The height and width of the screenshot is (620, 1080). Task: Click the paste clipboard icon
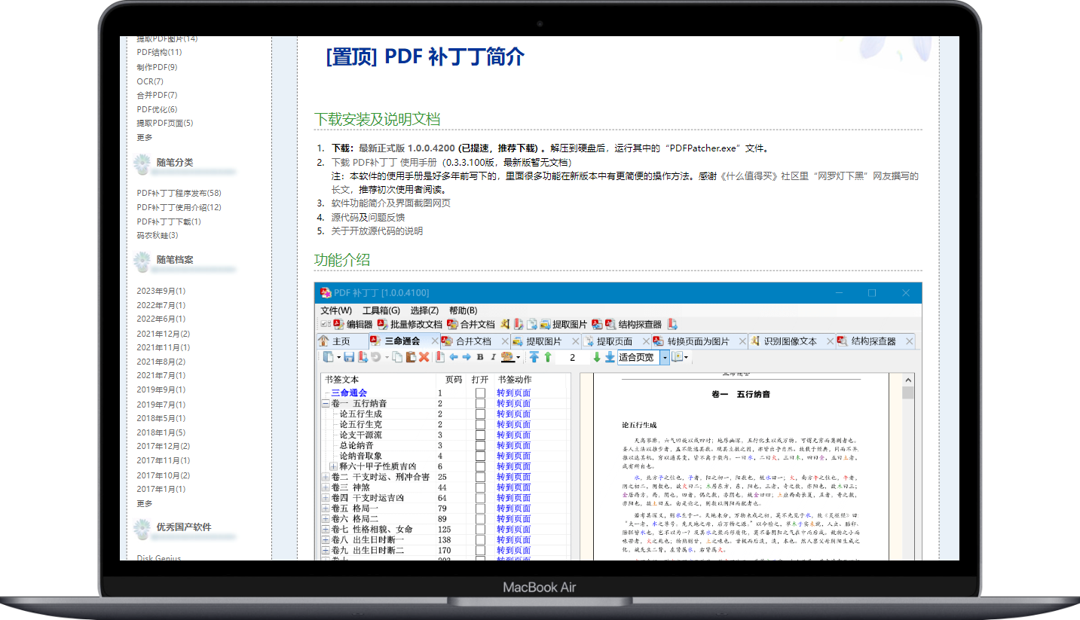(411, 357)
